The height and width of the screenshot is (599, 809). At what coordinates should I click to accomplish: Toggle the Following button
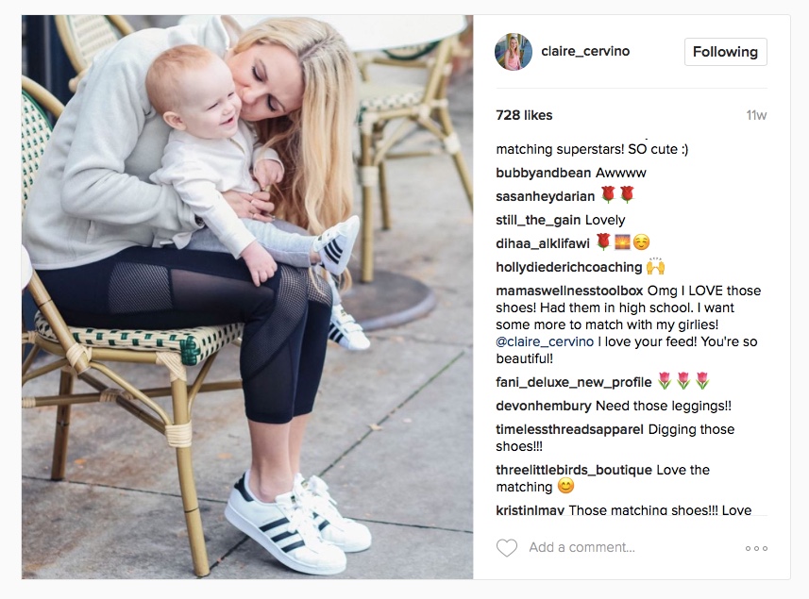pos(725,52)
